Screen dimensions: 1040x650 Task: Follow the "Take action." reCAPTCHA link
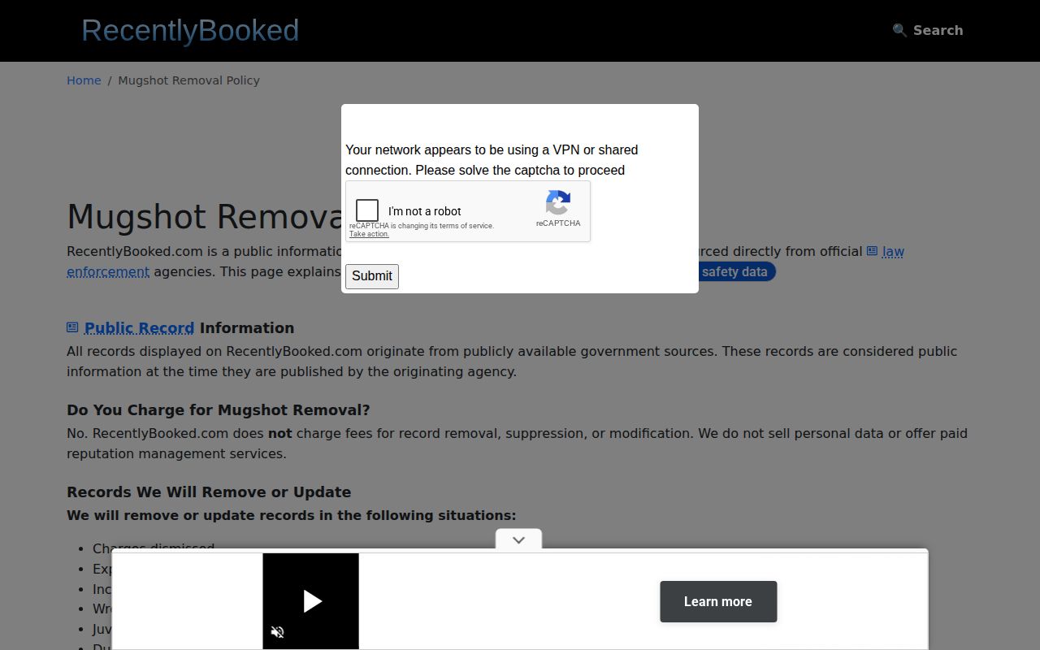pyautogui.click(x=369, y=234)
